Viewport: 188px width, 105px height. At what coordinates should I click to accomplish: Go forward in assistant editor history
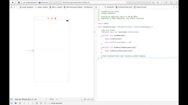click(x=102, y=7)
